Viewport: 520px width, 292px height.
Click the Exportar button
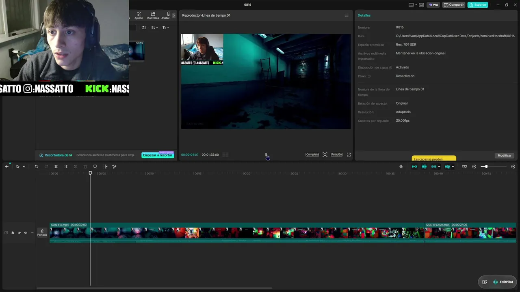[x=478, y=5]
